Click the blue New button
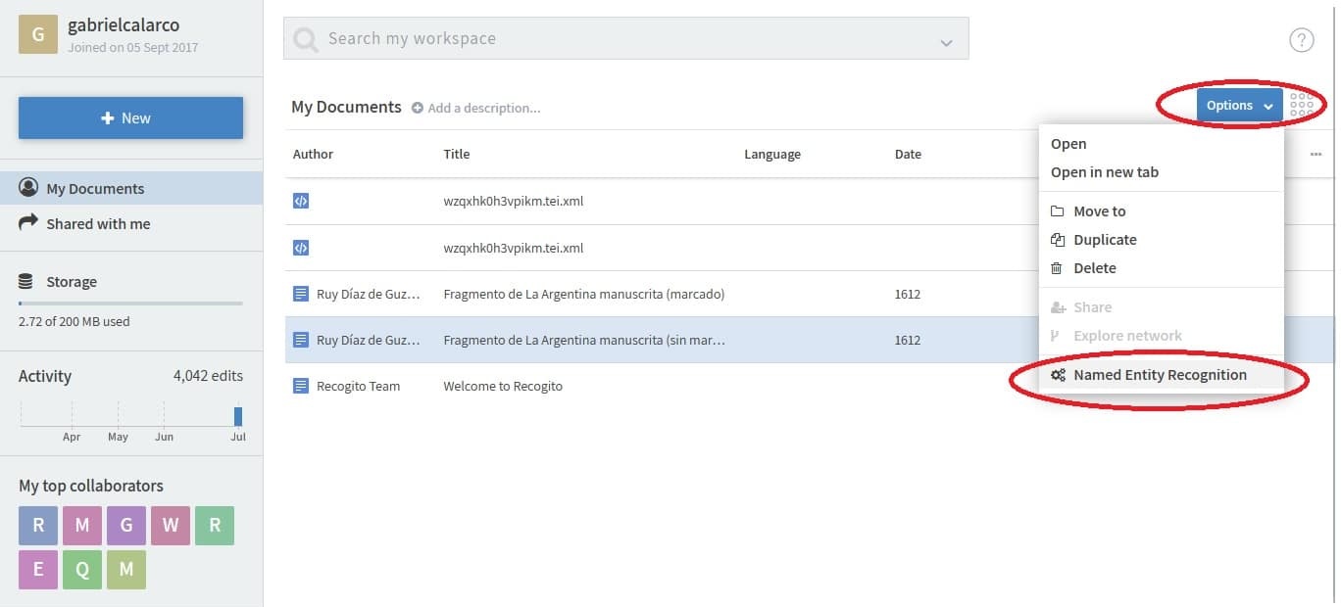1341x607 pixels. (130, 118)
